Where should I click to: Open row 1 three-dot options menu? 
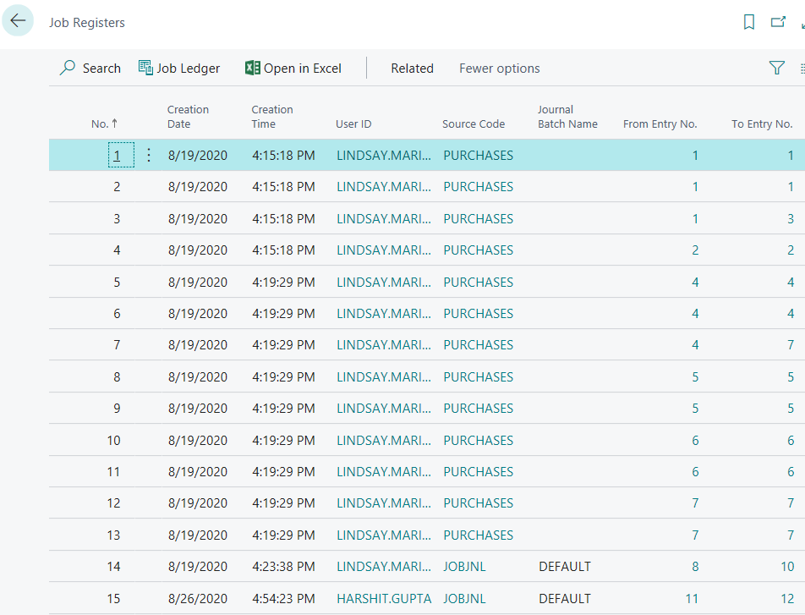pyautogui.click(x=149, y=155)
